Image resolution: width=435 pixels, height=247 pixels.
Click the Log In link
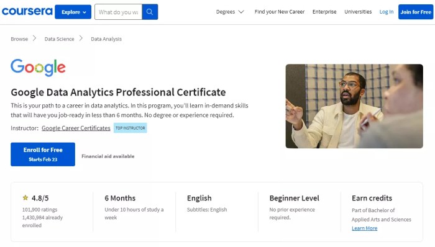387,12
